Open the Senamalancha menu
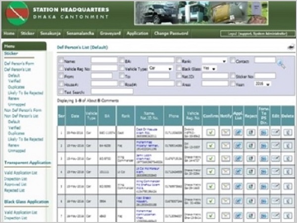This screenshot has height=223, width=297. click(80, 33)
